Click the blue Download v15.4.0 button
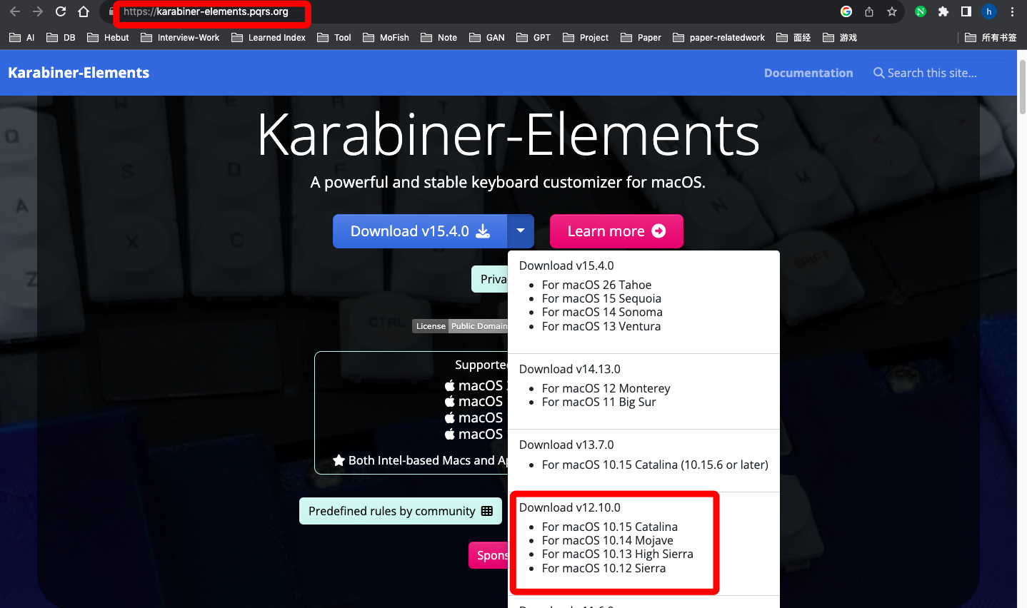Viewport: 1027px width, 608px height. (420, 231)
